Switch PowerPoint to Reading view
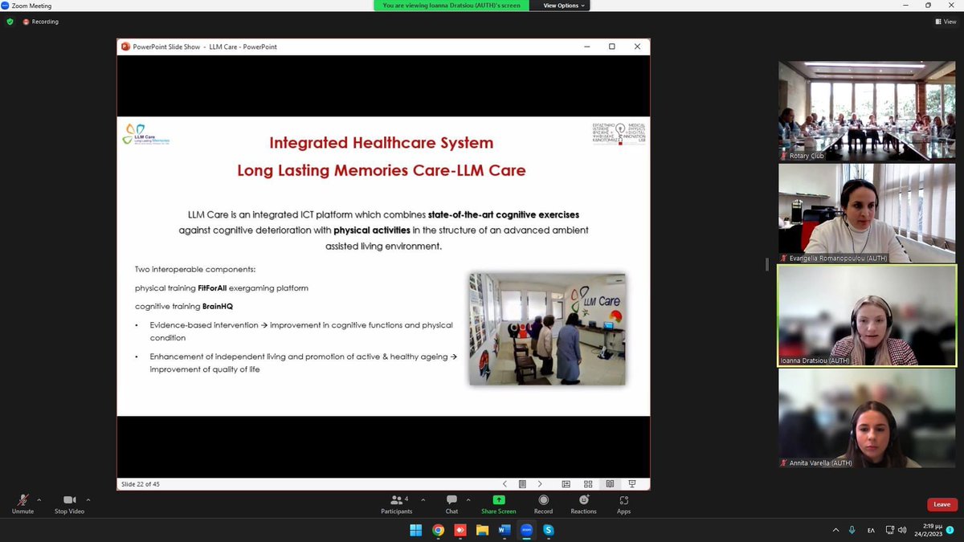The image size is (964, 542). (x=610, y=484)
